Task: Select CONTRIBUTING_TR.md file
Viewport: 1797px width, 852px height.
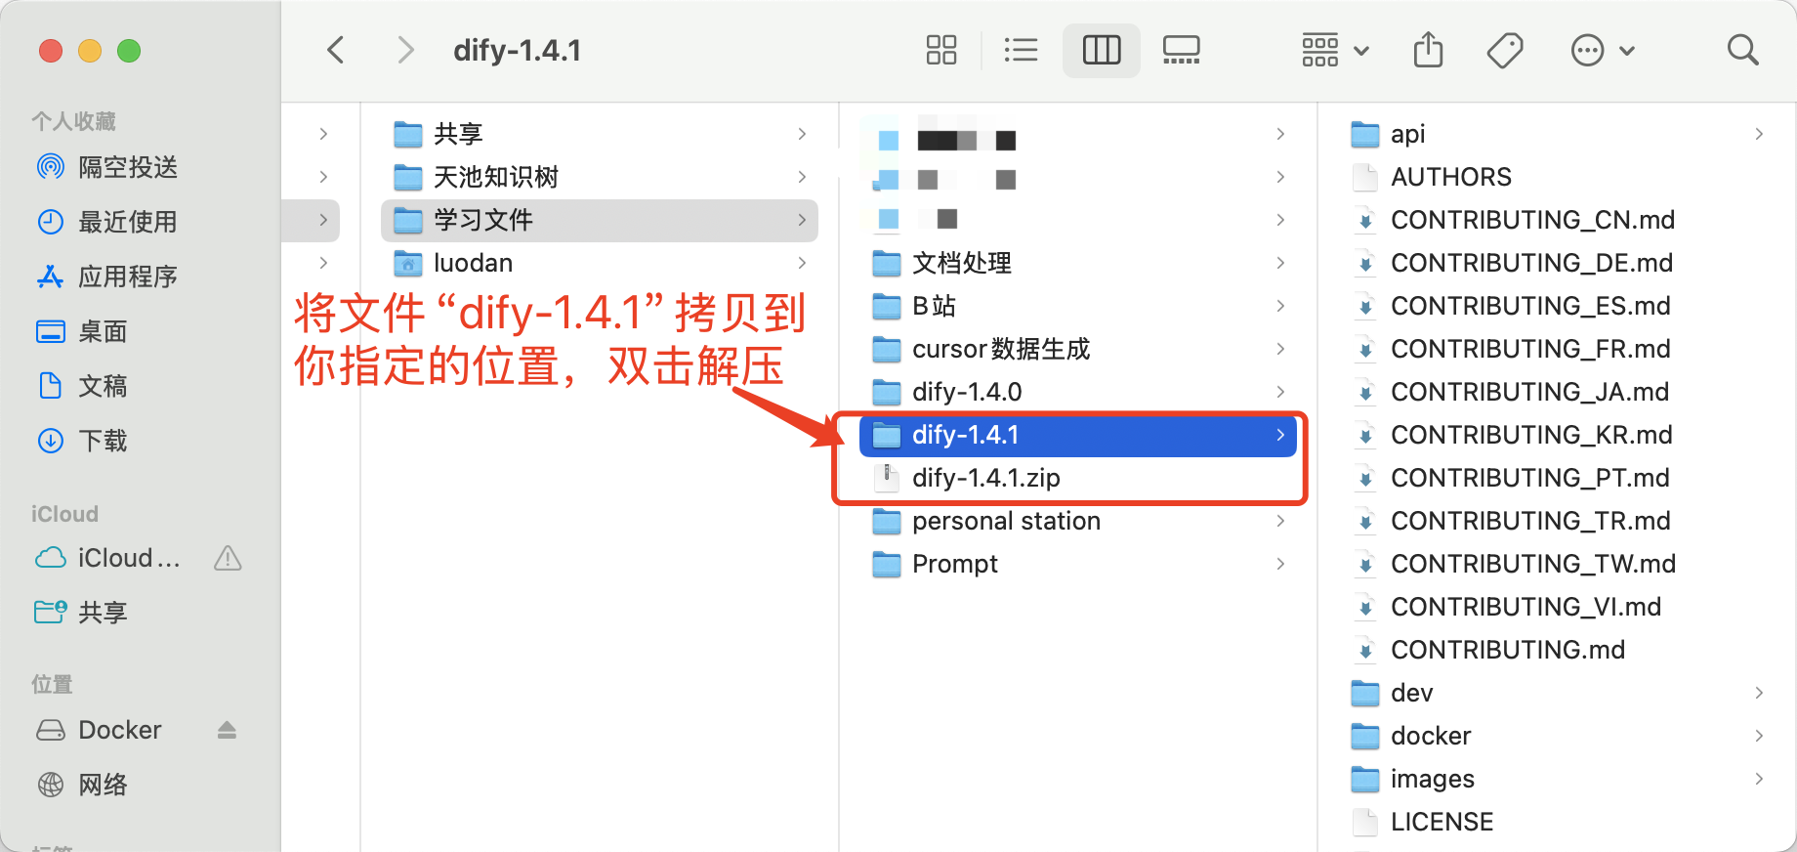Action: pos(1559,521)
